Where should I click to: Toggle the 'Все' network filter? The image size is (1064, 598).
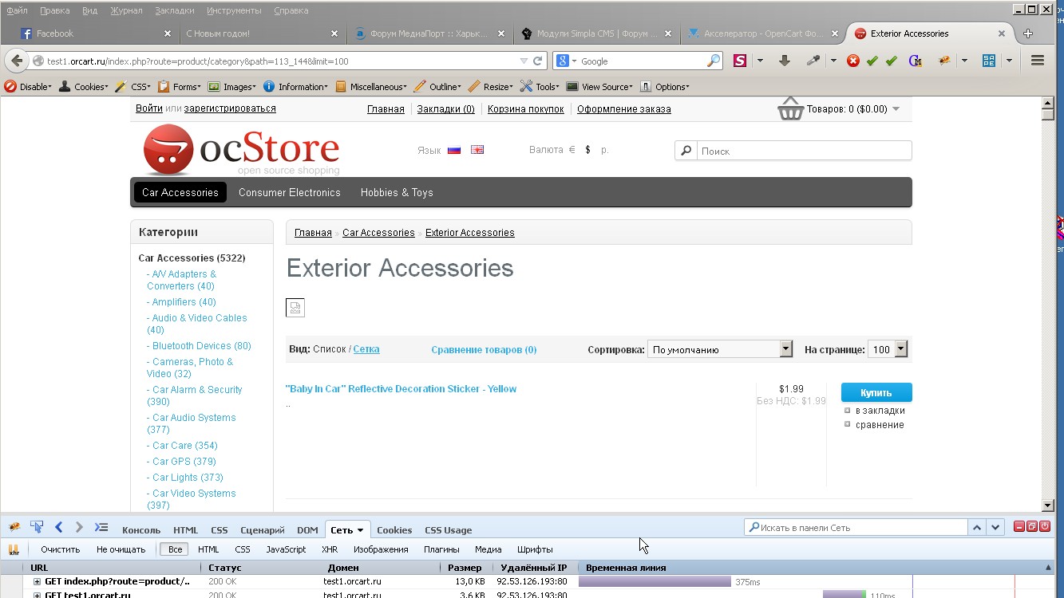click(x=175, y=549)
